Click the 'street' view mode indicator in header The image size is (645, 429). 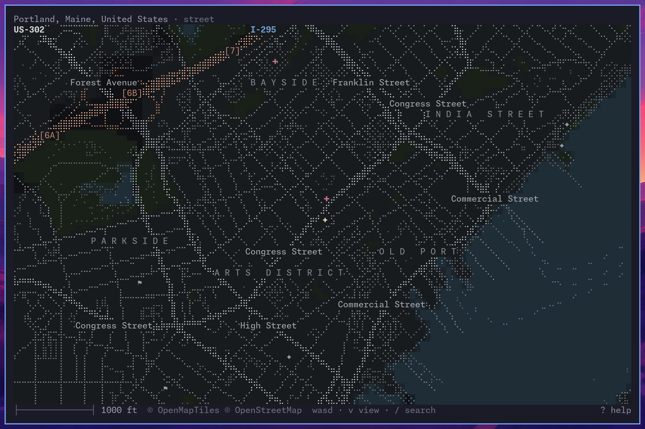click(x=199, y=19)
